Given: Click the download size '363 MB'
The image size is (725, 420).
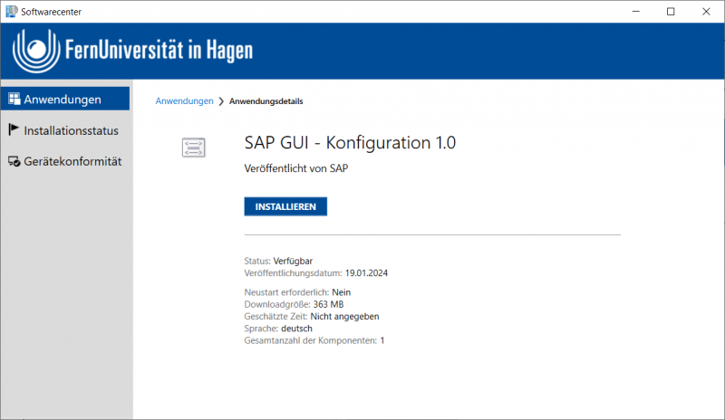Looking at the screenshot, I should [328, 304].
